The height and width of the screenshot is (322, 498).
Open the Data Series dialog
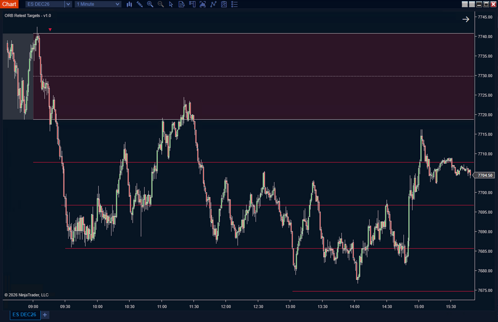pyautogui.click(x=203, y=4)
